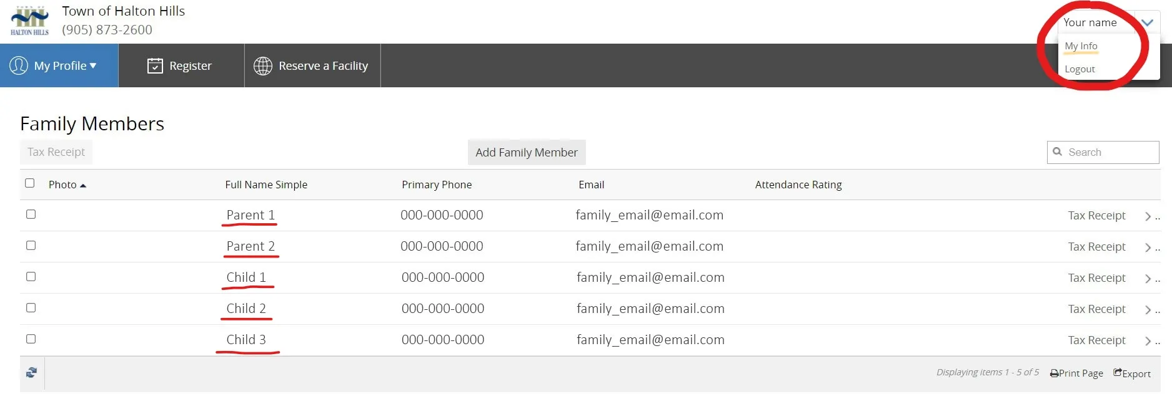Click the refresh icon below the table
This screenshot has height=404, width=1172.
point(32,373)
